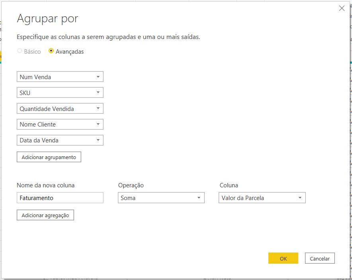Close the Agrupar por dialog

coord(342,8)
